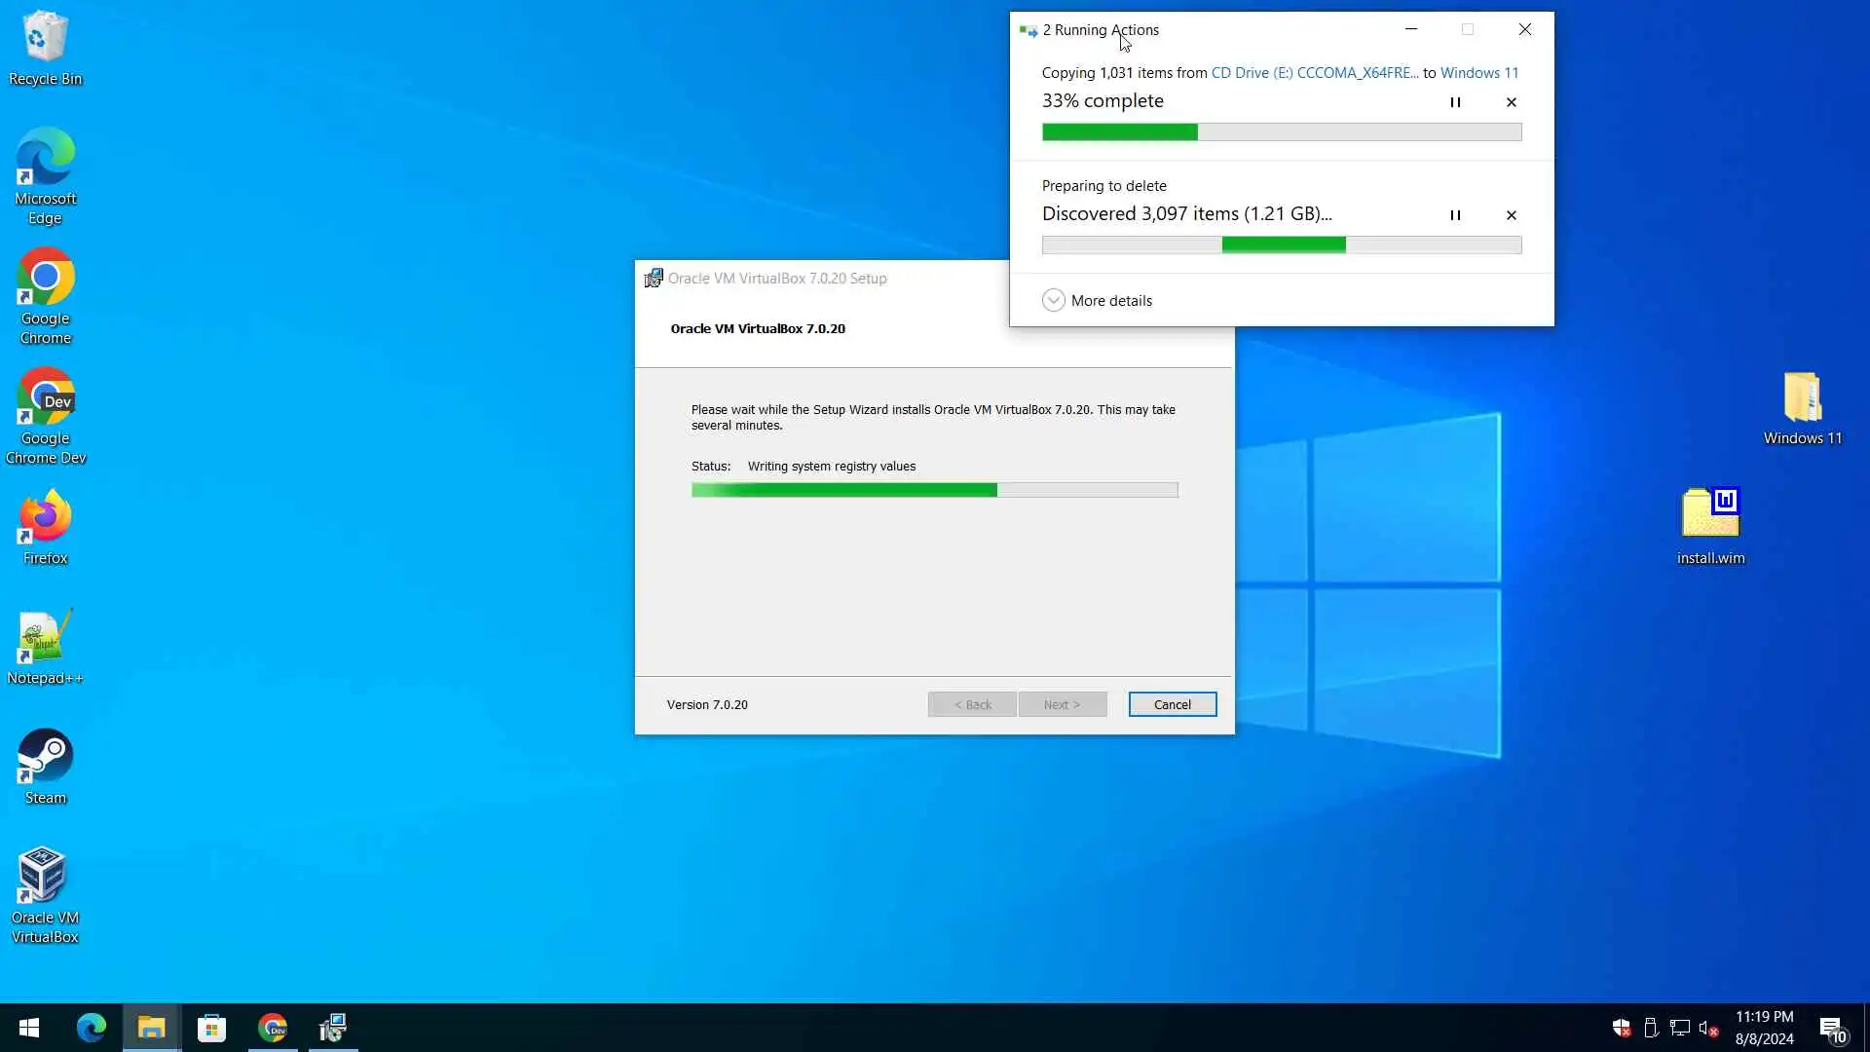The width and height of the screenshot is (1870, 1052).
Task: Click Cancel in VirtualBox Setup wizard
Action: click(x=1172, y=704)
